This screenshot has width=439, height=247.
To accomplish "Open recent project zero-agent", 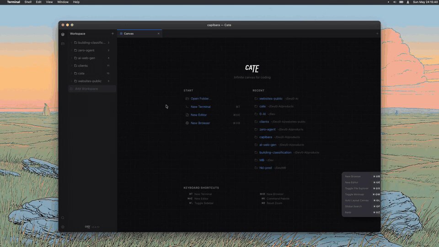I will pyautogui.click(x=268, y=129).
